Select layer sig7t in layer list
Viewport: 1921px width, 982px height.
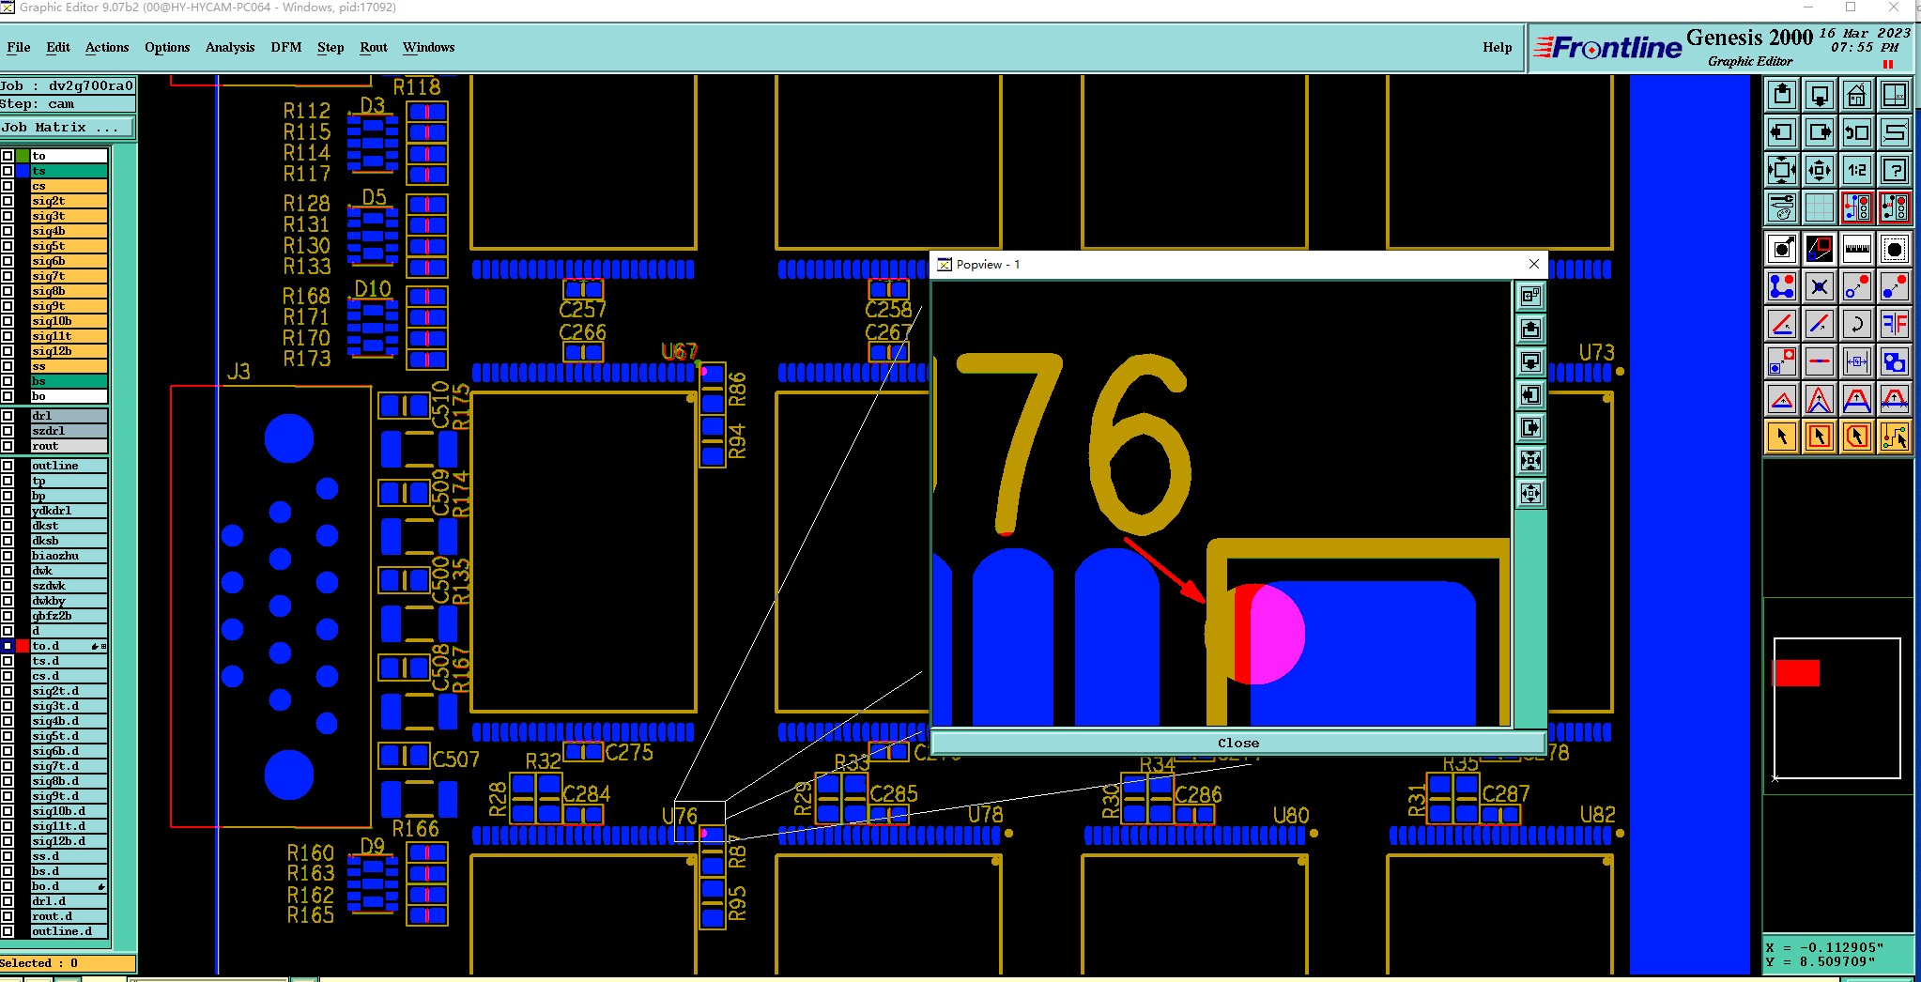pos(69,276)
